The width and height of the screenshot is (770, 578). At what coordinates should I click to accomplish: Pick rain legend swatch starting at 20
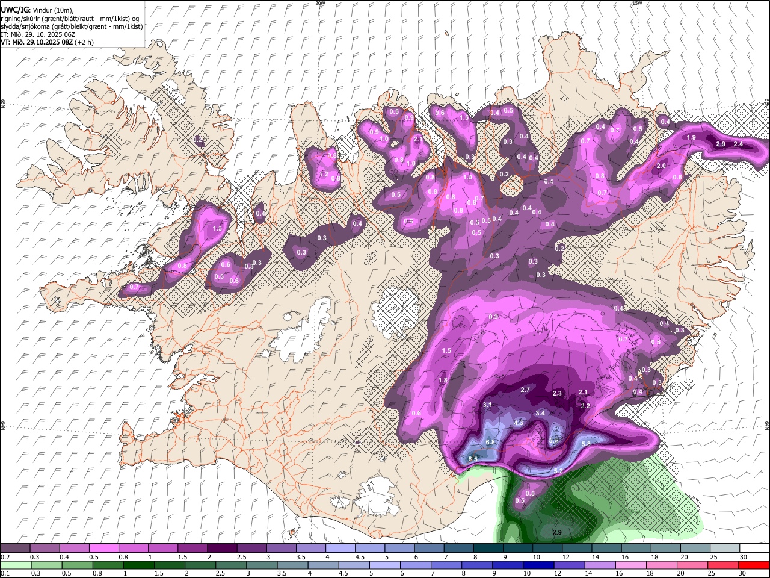692,565
